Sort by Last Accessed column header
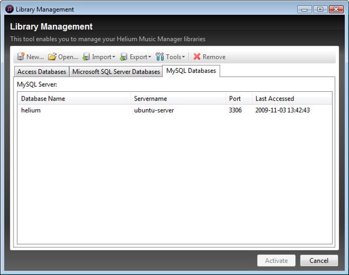The width and height of the screenshot is (349, 275). click(292, 99)
